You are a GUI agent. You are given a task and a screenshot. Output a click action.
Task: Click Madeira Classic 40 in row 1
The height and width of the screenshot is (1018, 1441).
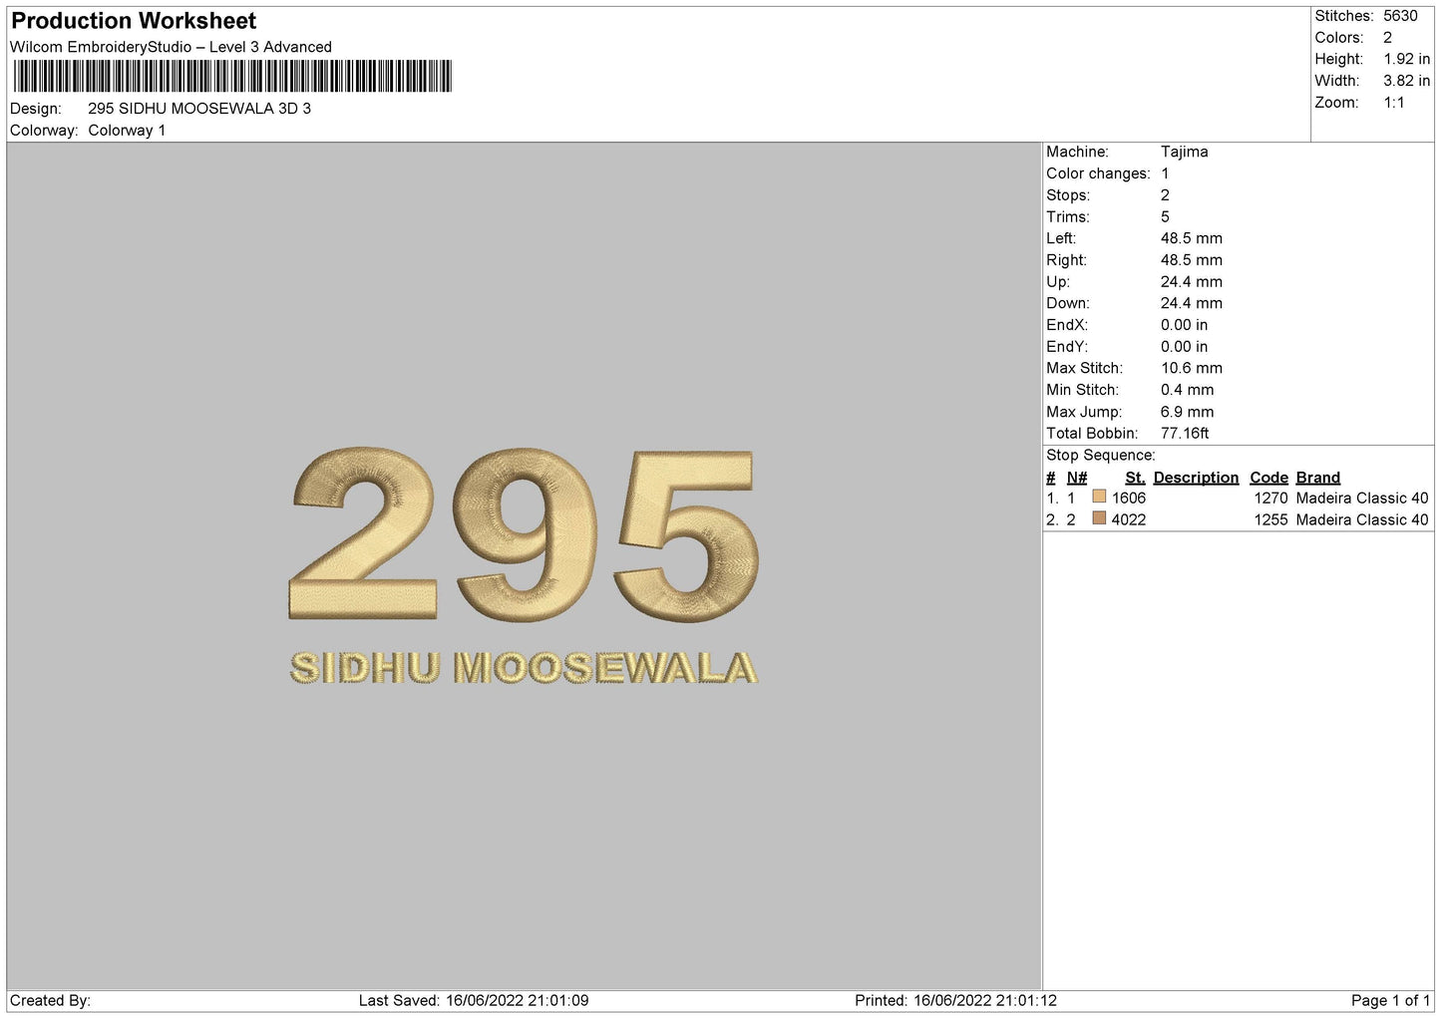pyautogui.click(x=1362, y=499)
